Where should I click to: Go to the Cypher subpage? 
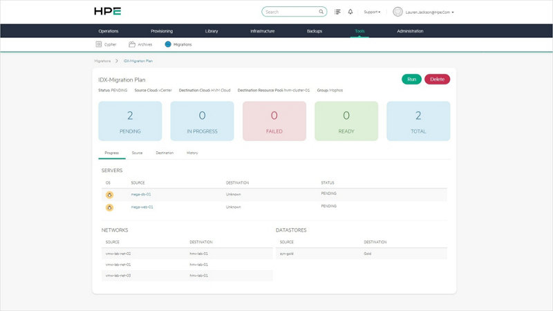coord(110,44)
